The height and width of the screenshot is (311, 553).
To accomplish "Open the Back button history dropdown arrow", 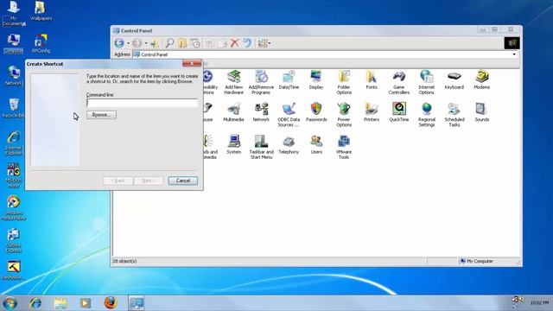I will pyautogui.click(x=128, y=43).
